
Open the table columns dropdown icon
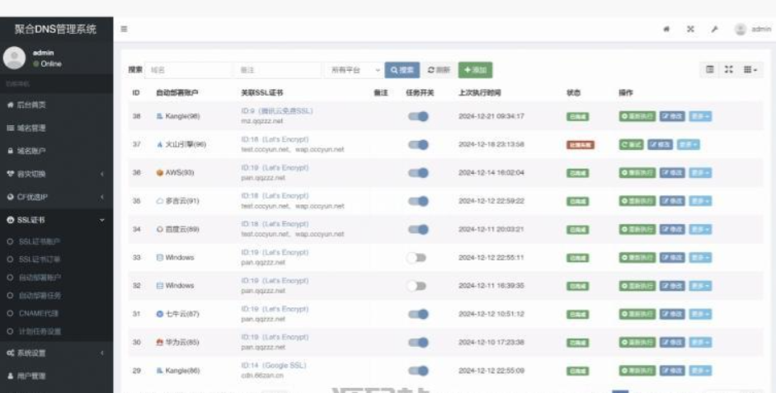[x=750, y=70]
